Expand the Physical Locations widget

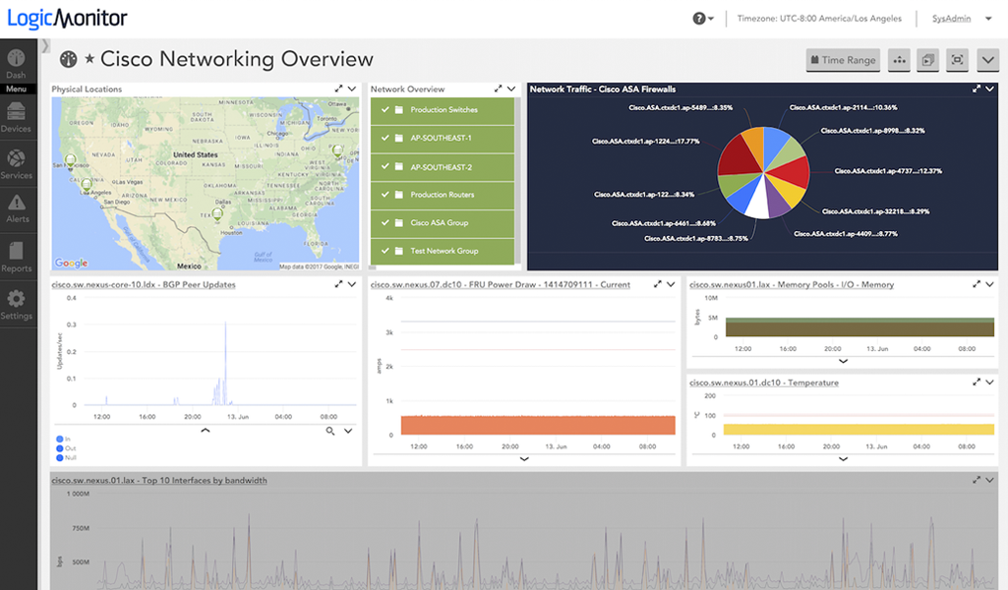pos(338,88)
